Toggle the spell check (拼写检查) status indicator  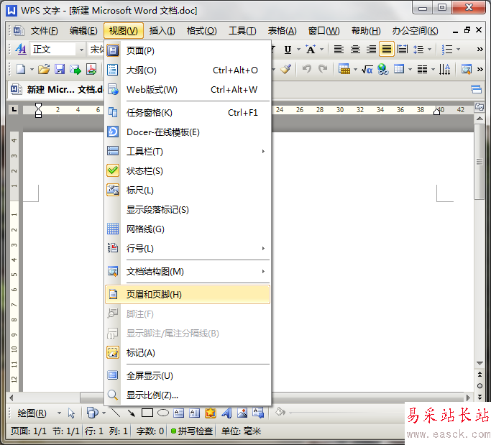192,431
